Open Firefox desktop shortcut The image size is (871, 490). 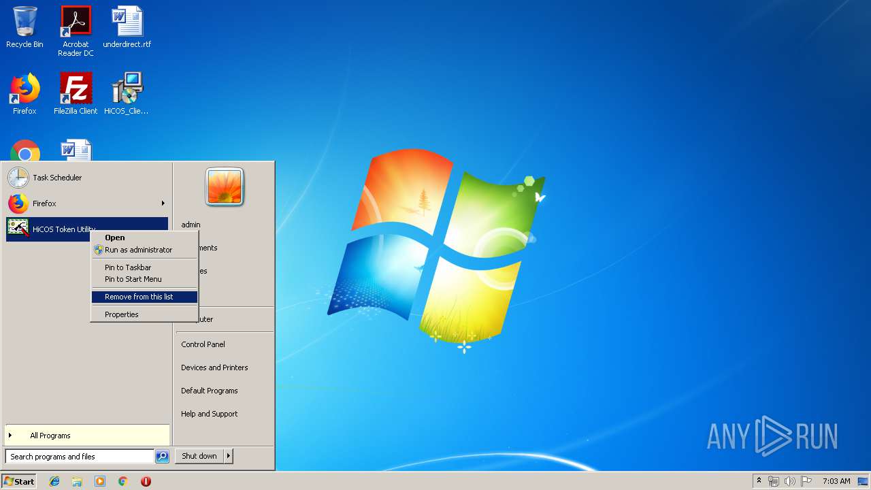24,94
